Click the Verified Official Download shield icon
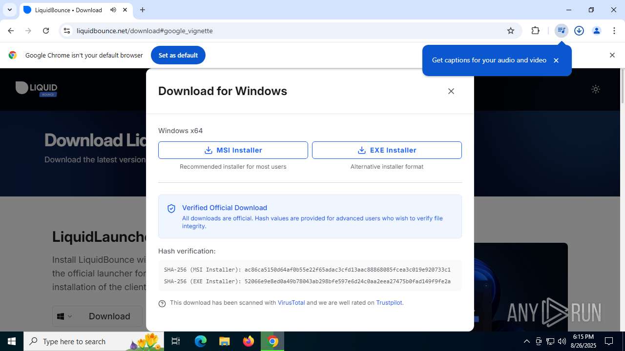The image size is (625, 351). point(171,209)
